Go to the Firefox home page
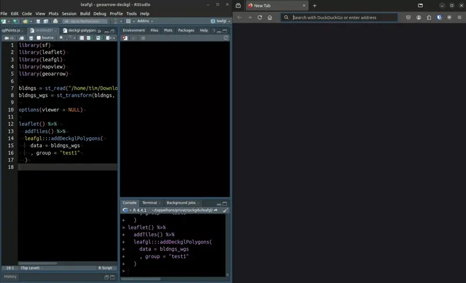 pyautogui.click(x=270, y=17)
